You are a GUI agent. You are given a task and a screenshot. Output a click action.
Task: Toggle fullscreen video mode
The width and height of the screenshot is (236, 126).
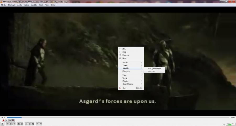pyautogui.click(x=19, y=124)
